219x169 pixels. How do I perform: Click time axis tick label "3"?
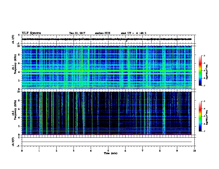pos(74,151)
